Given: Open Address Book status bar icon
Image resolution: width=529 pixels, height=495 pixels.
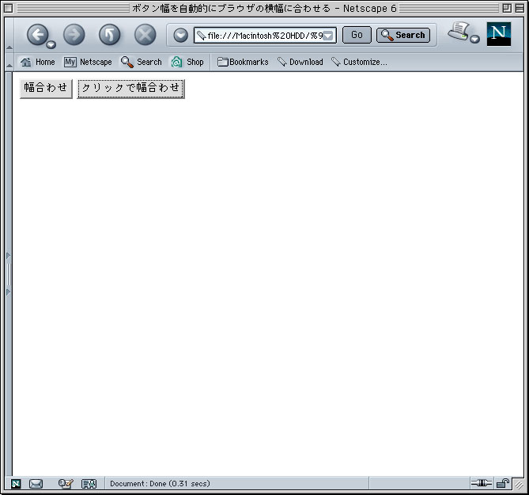Looking at the screenshot, I should pos(89,484).
